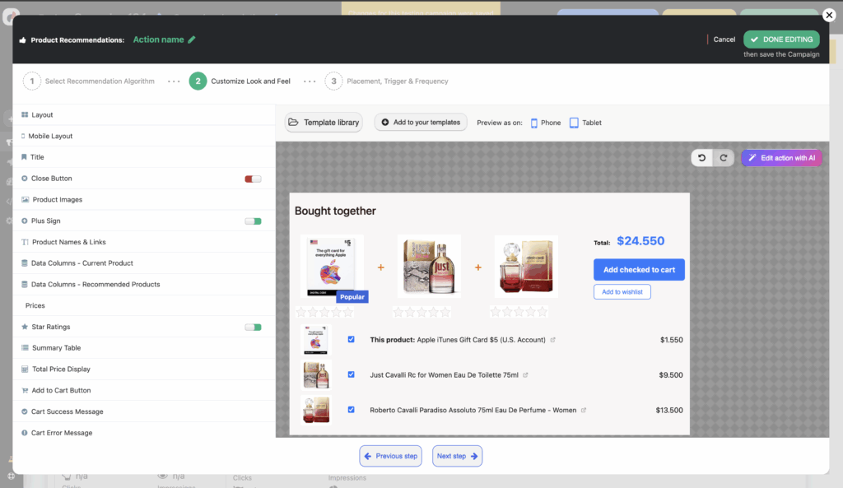The height and width of the screenshot is (488, 843).
Task: Preview on Phone device icon
Action: click(x=534, y=123)
